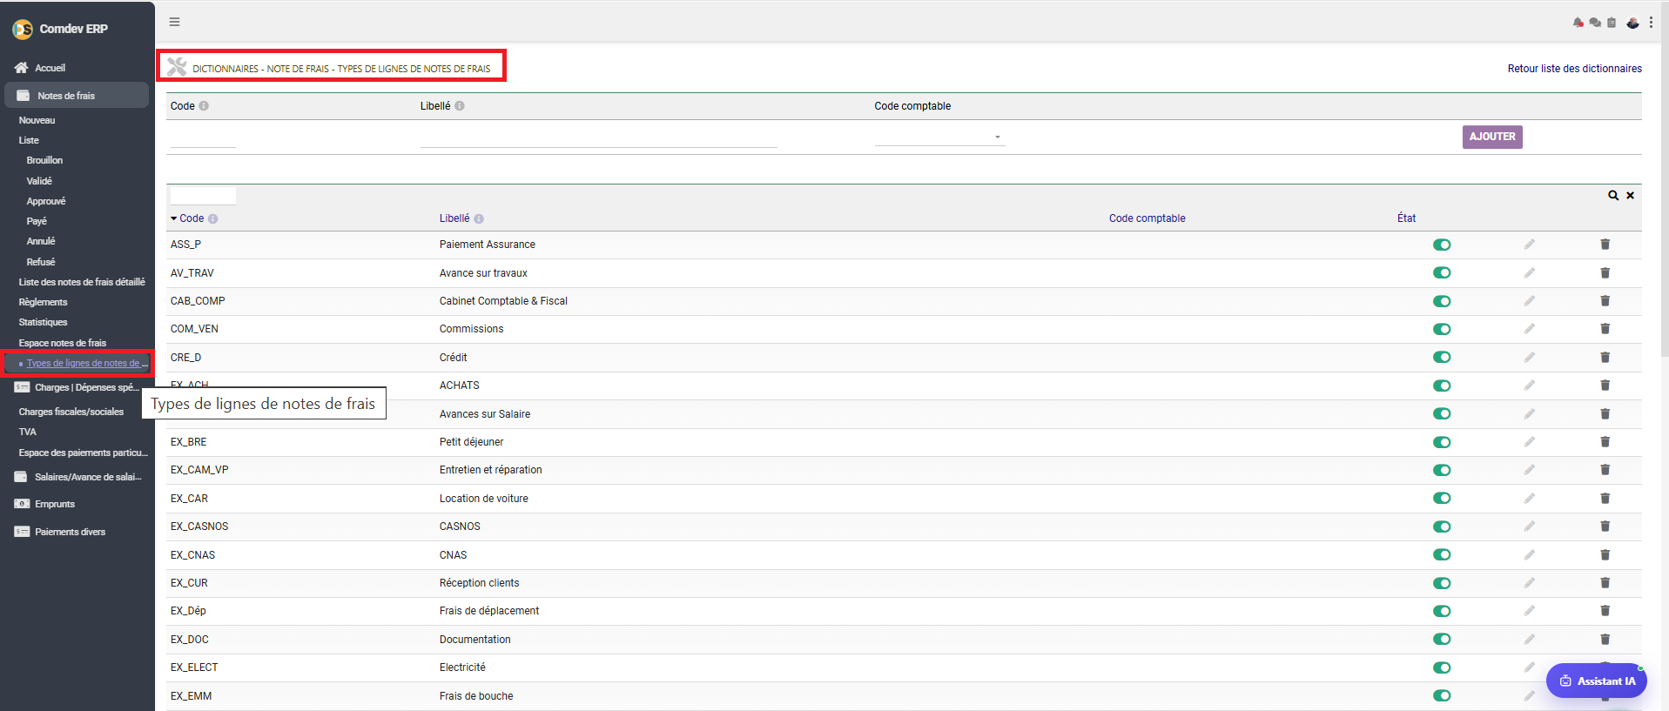1669x711 pixels.
Task: Edit the Documentation row
Action: [x=1530, y=639]
